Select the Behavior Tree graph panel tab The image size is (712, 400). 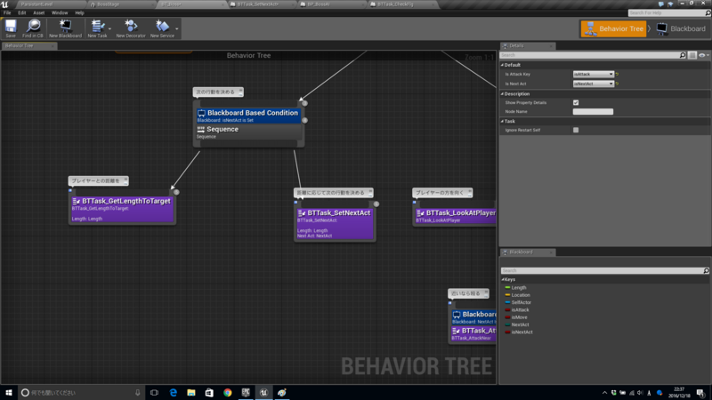coord(28,46)
